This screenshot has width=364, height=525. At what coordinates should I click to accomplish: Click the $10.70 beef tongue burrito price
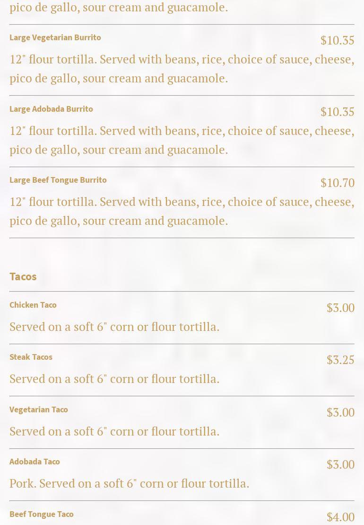pos(337,183)
